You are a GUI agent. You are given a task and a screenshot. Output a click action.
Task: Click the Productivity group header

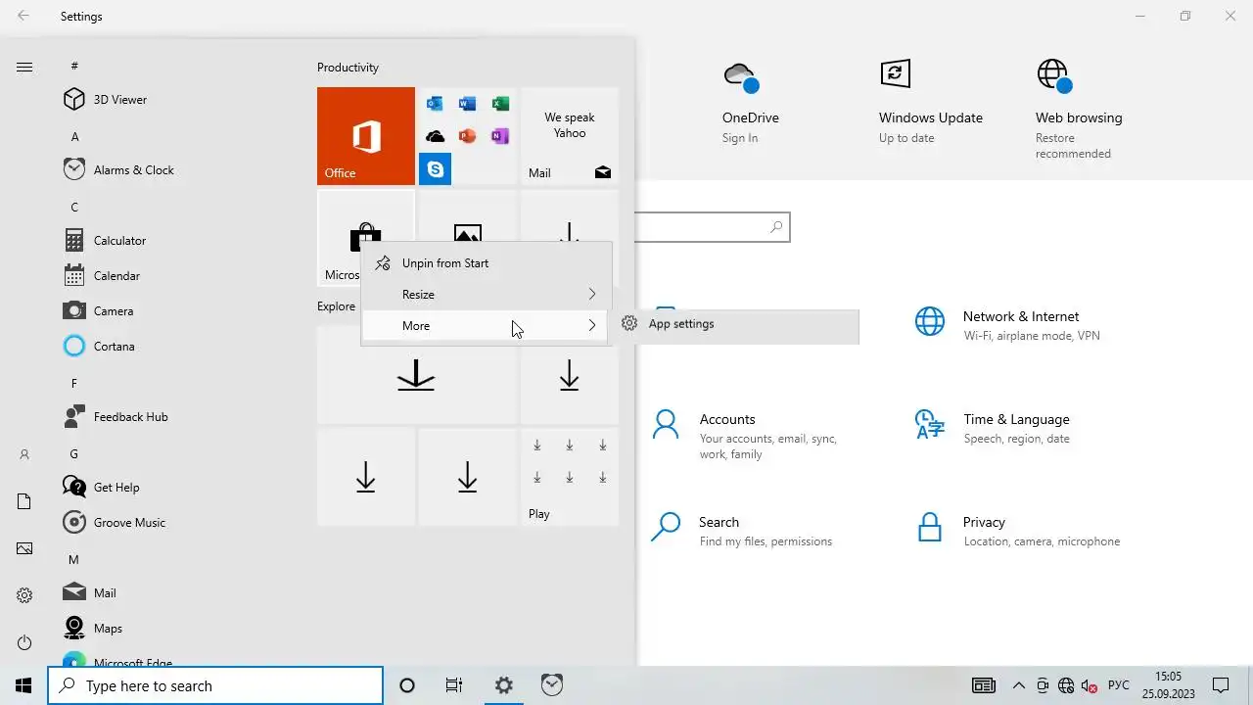(x=348, y=68)
